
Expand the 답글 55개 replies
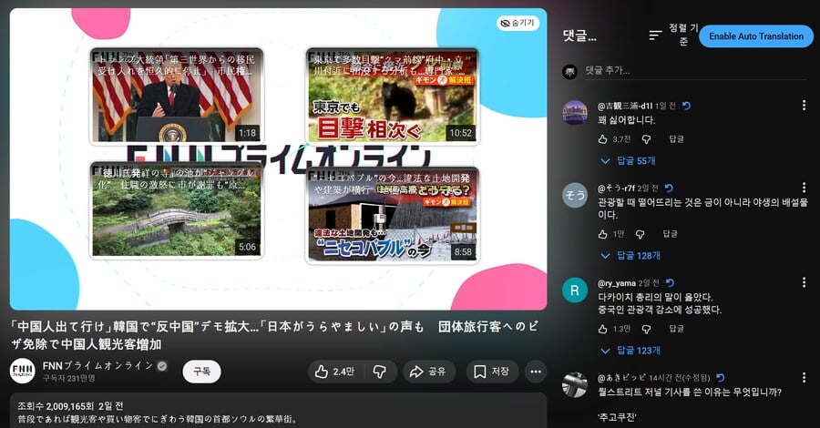pos(628,161)
